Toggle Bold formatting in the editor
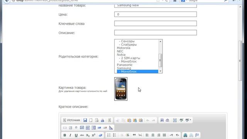The image size is (247, 139). (64, 135)
